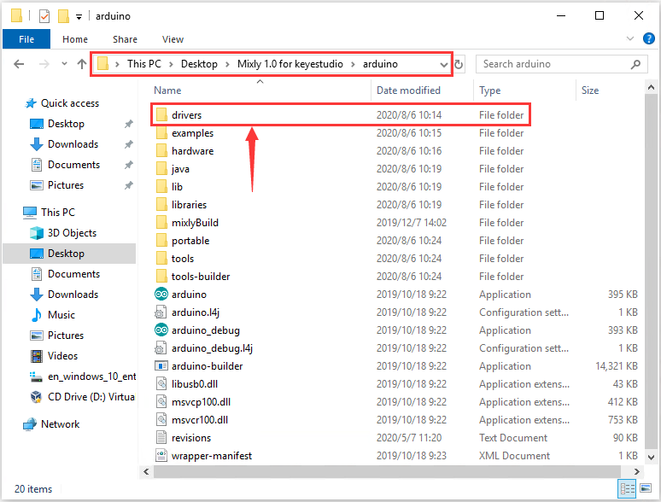This screenshot has height=502, width=661.
Task: Select the arduino_debug application icon
Action: coord(162,330)
